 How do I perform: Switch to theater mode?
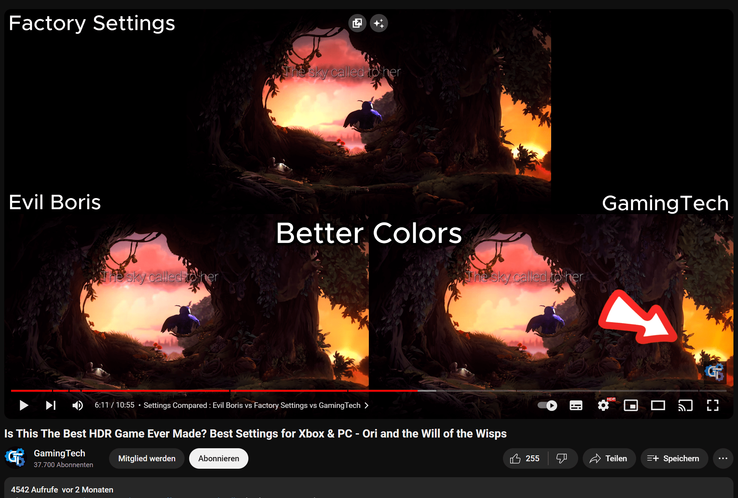click(658, 405)
